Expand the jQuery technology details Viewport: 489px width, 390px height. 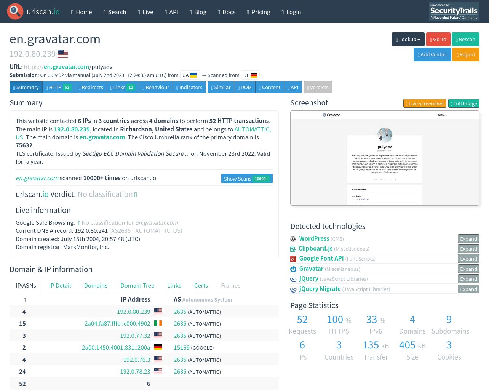[468, 279]
